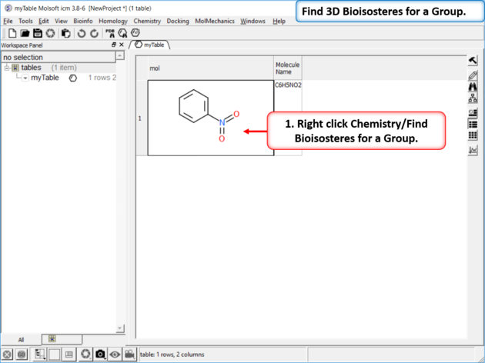Click the histogram plot icon on right toolbar

pos(473,150)
